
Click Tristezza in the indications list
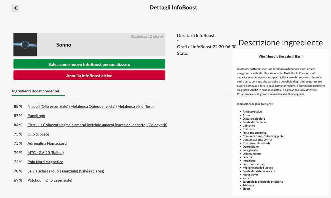click(x=248, y=185)
